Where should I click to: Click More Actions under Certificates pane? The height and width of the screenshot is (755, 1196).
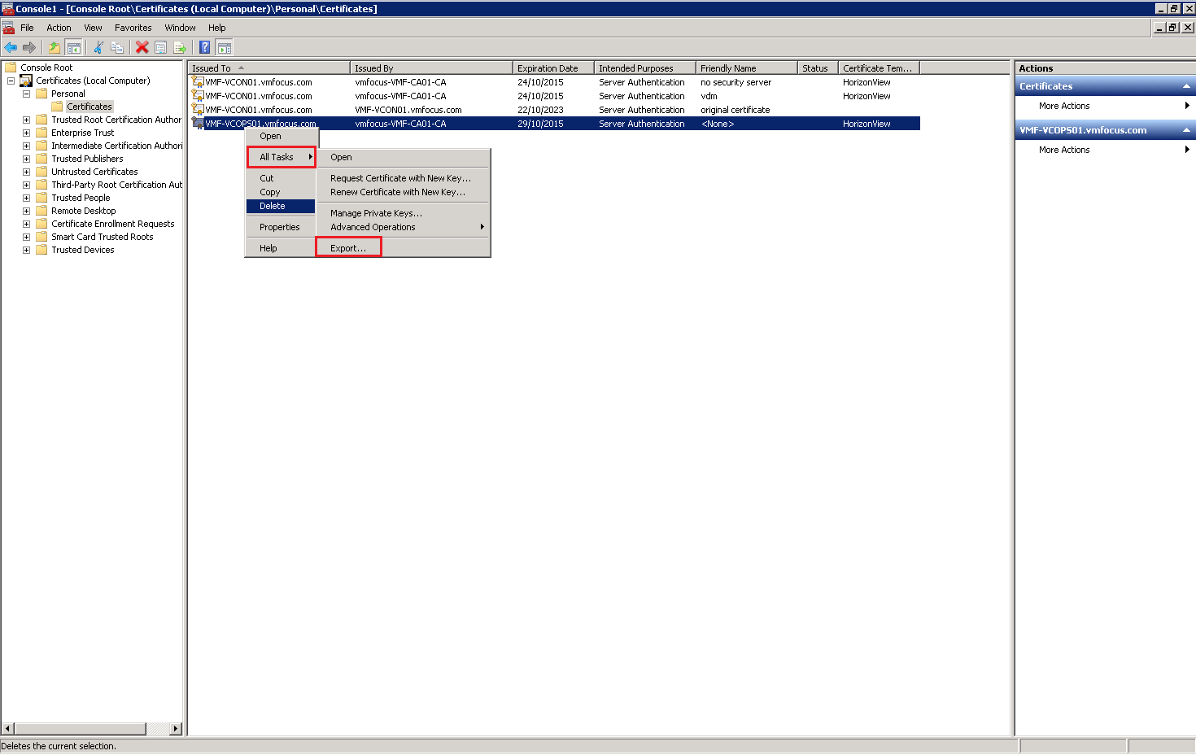(x=1064, y=106)
